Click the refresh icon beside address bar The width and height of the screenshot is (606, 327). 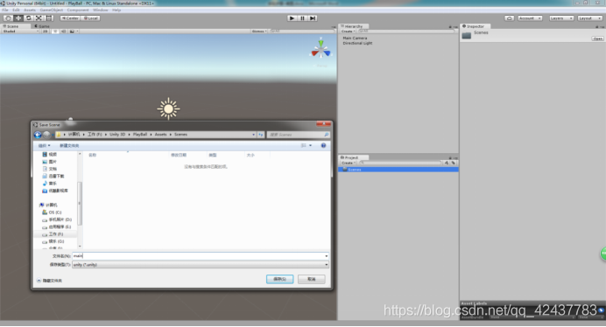click(261, 135)
